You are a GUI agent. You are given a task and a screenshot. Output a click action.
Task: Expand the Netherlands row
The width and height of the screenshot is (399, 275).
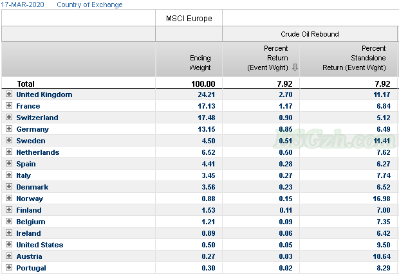9,152
